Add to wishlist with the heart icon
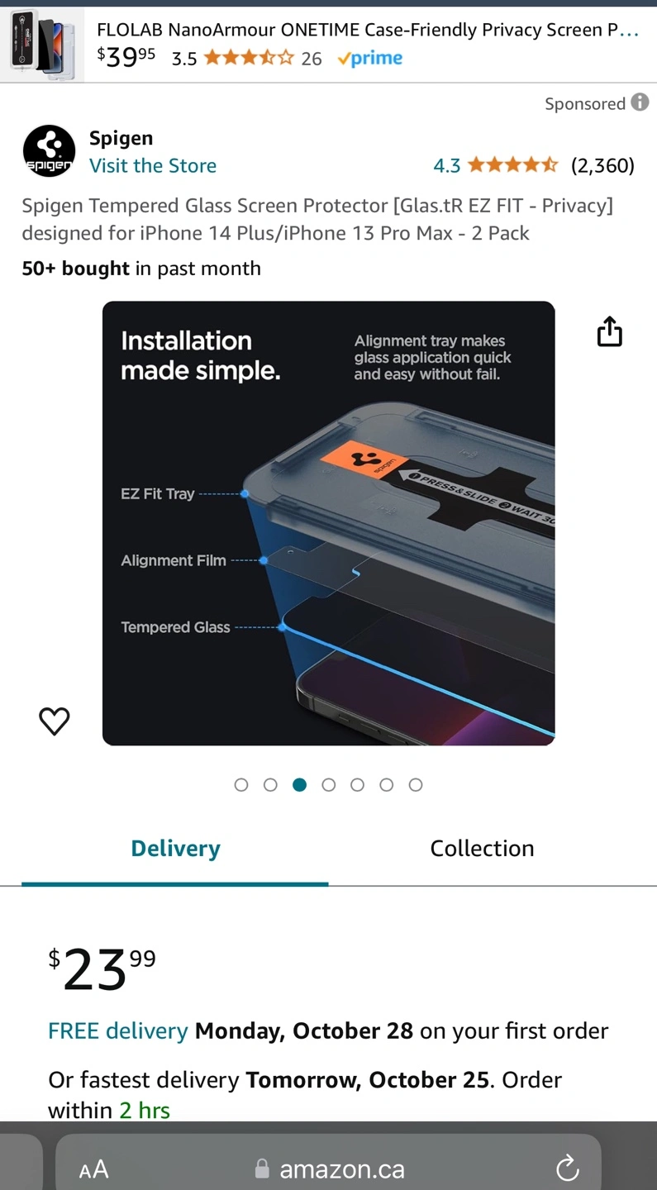 pyautogui.click(x=55, y=721)
